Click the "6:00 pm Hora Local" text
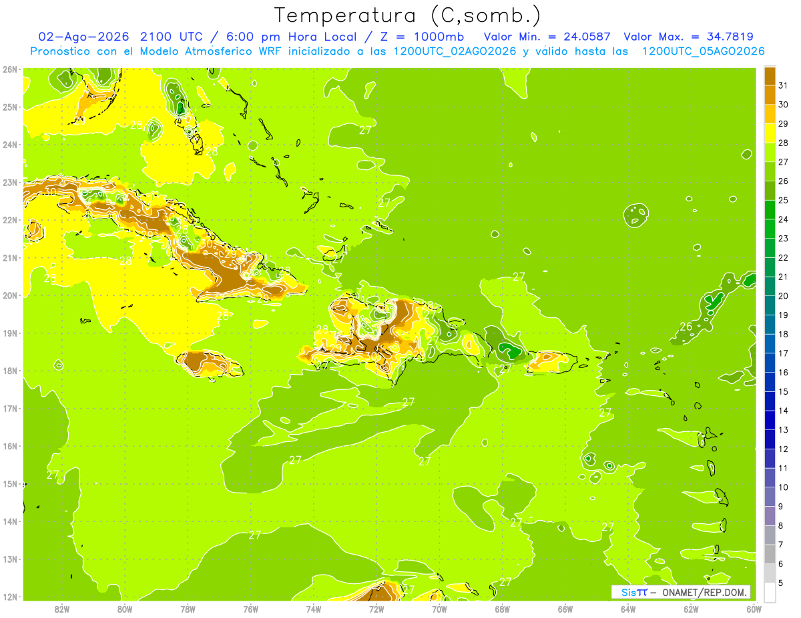This screenshot has width=801, height=618. click(290, 37)
